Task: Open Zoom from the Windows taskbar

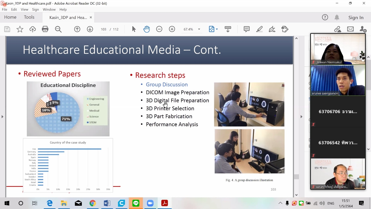Action: [150, 203]
